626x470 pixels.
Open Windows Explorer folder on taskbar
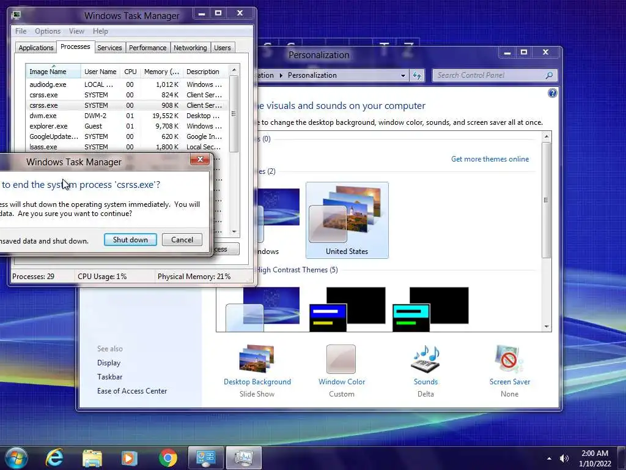(x=92, y=458)
